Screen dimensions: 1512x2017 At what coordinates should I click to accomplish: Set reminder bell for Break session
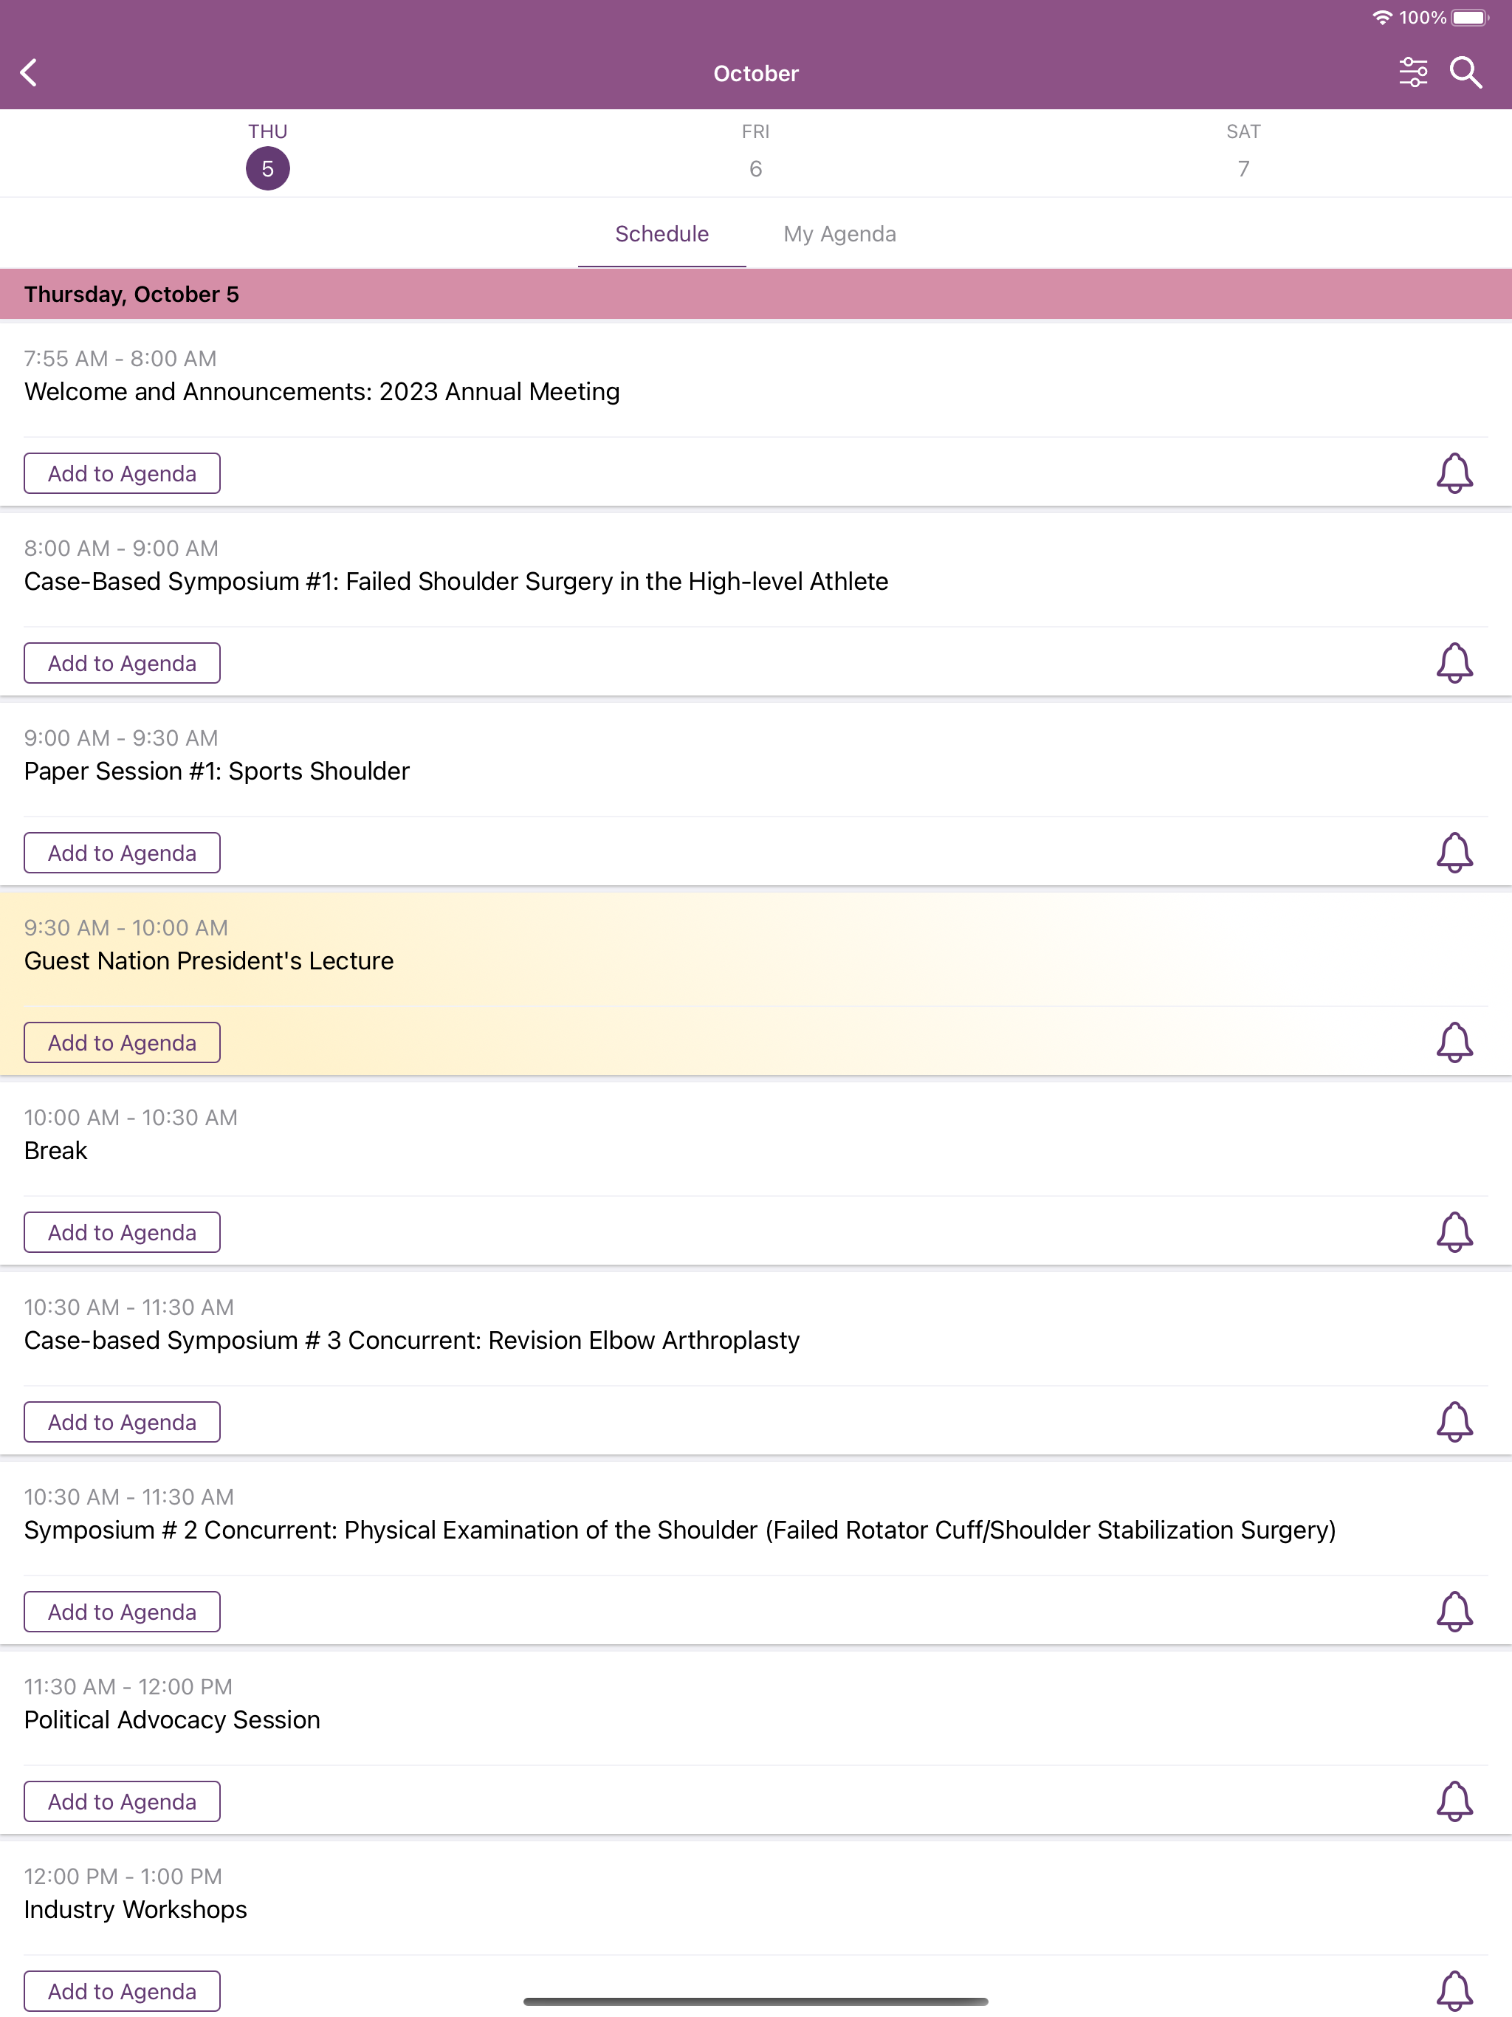[x=1454, y=1232]
